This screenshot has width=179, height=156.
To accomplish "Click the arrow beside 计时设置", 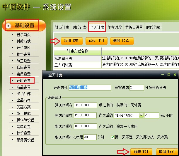I will [x=12, y=80].
